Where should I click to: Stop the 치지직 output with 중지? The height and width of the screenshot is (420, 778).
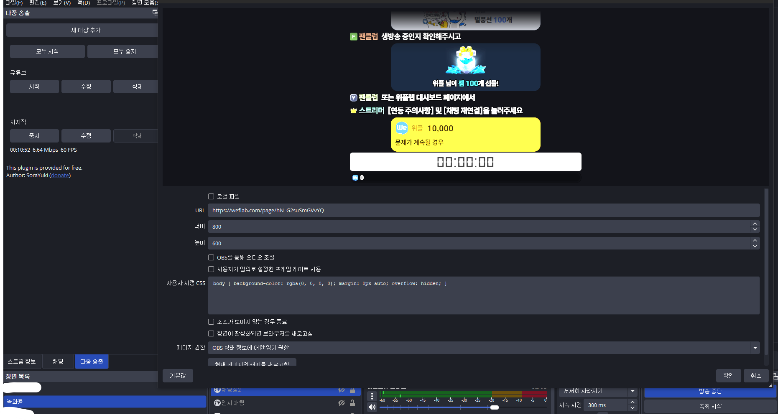34,136
